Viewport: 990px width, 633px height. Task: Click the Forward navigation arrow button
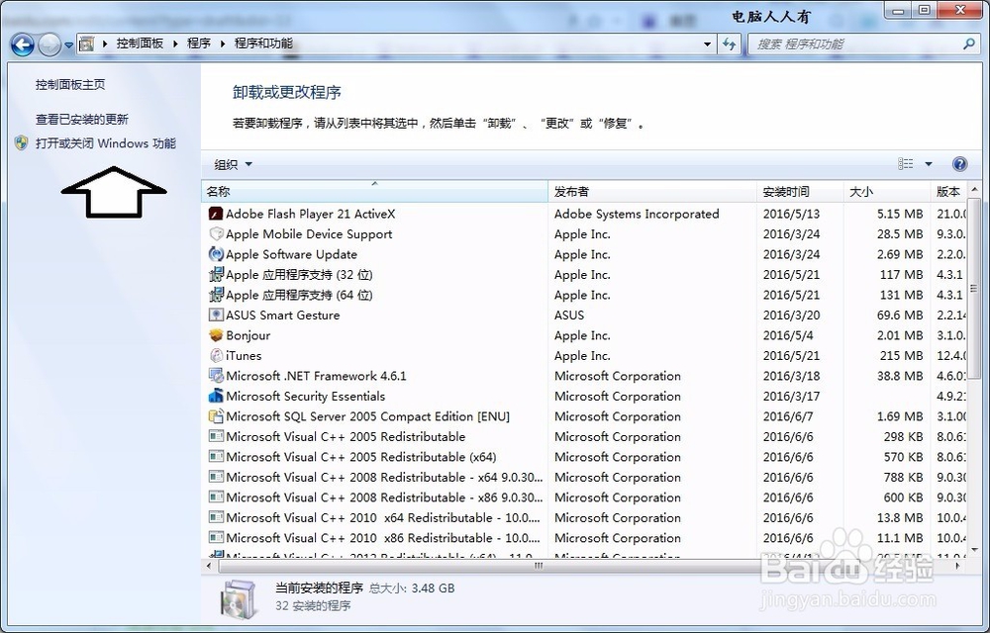[x=49, y=45]
